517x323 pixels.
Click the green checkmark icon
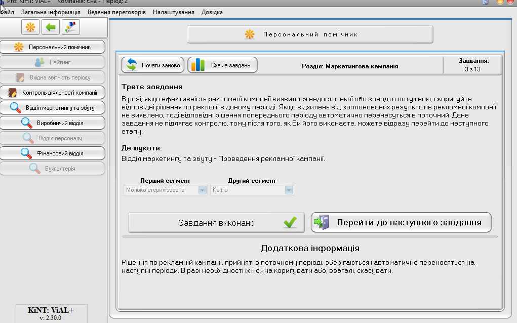[x=290, y=222]
